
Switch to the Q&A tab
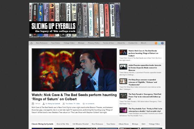pos(143,124)
